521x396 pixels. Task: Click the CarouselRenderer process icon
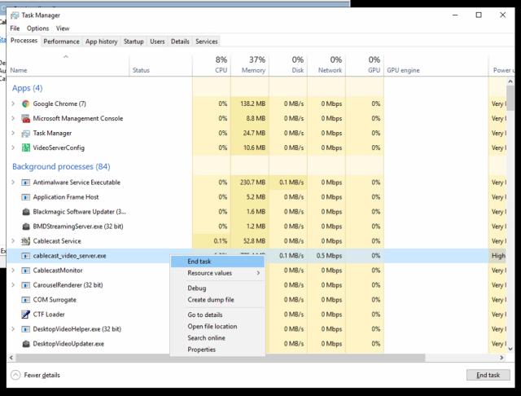click(x=25, y=285)
